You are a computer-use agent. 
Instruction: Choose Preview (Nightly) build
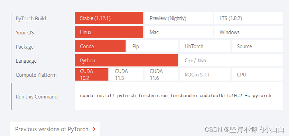coord(179,18)
